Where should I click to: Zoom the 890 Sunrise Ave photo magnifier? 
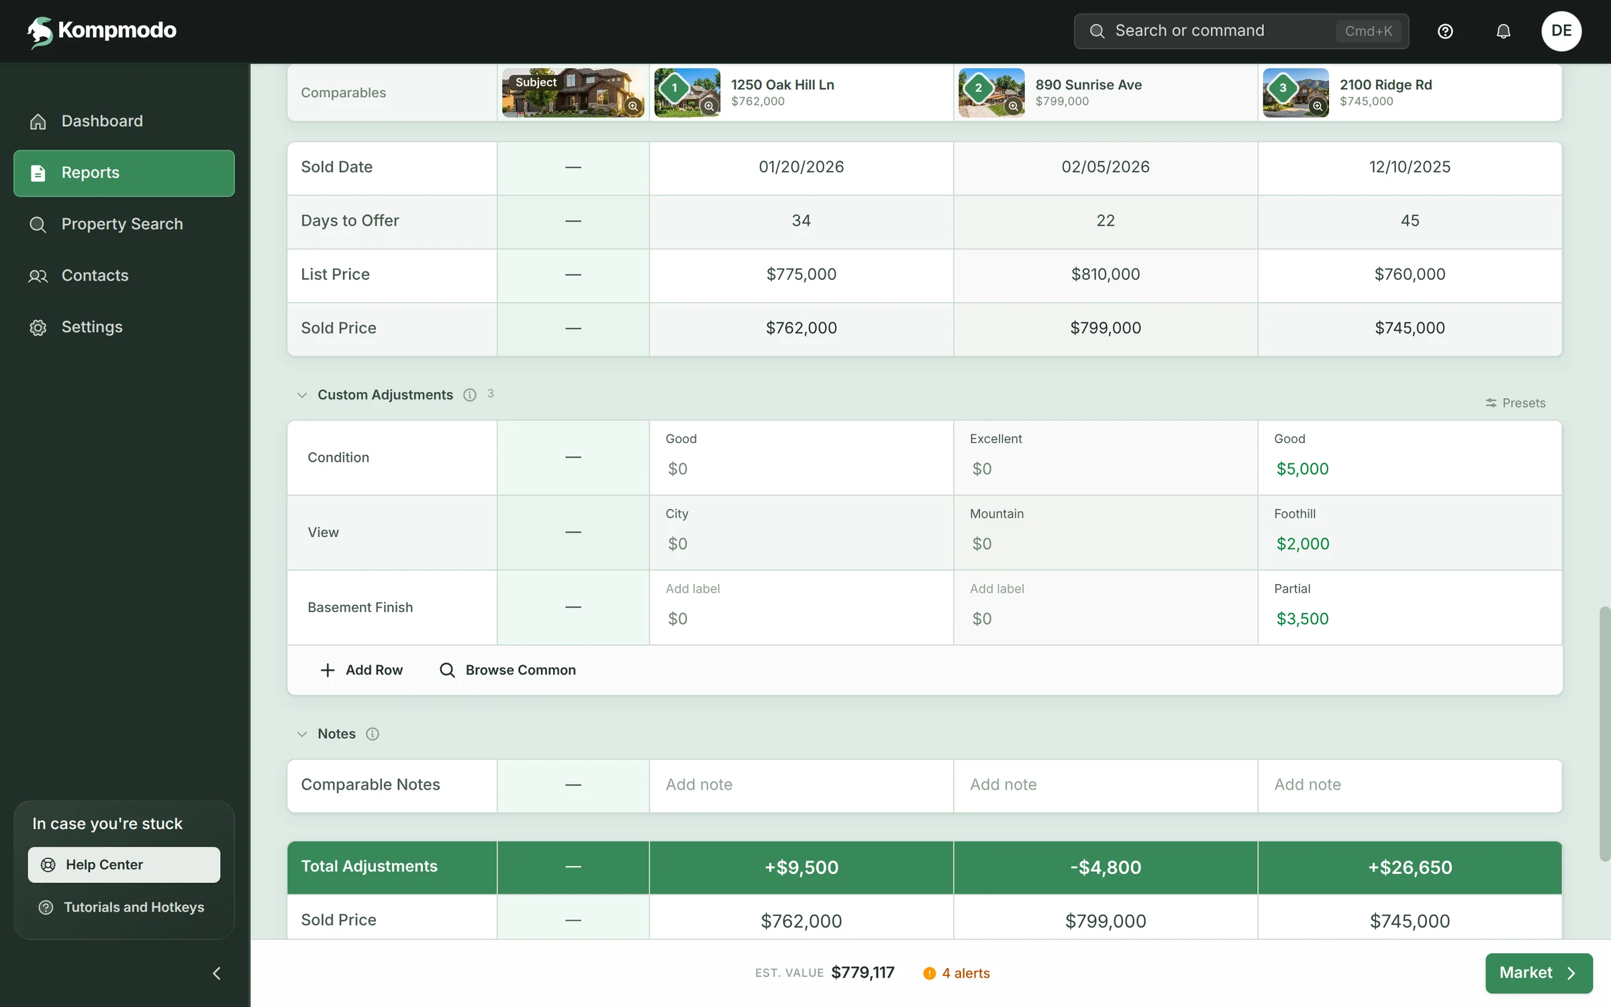coord(1013,106)
